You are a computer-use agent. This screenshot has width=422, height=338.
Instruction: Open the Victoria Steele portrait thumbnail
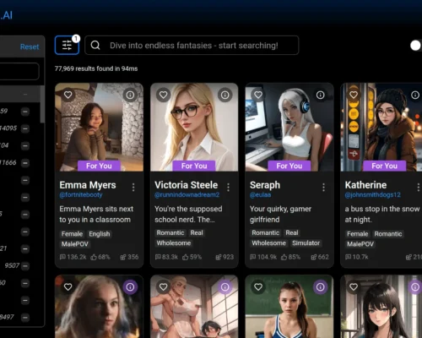point(194,127)
